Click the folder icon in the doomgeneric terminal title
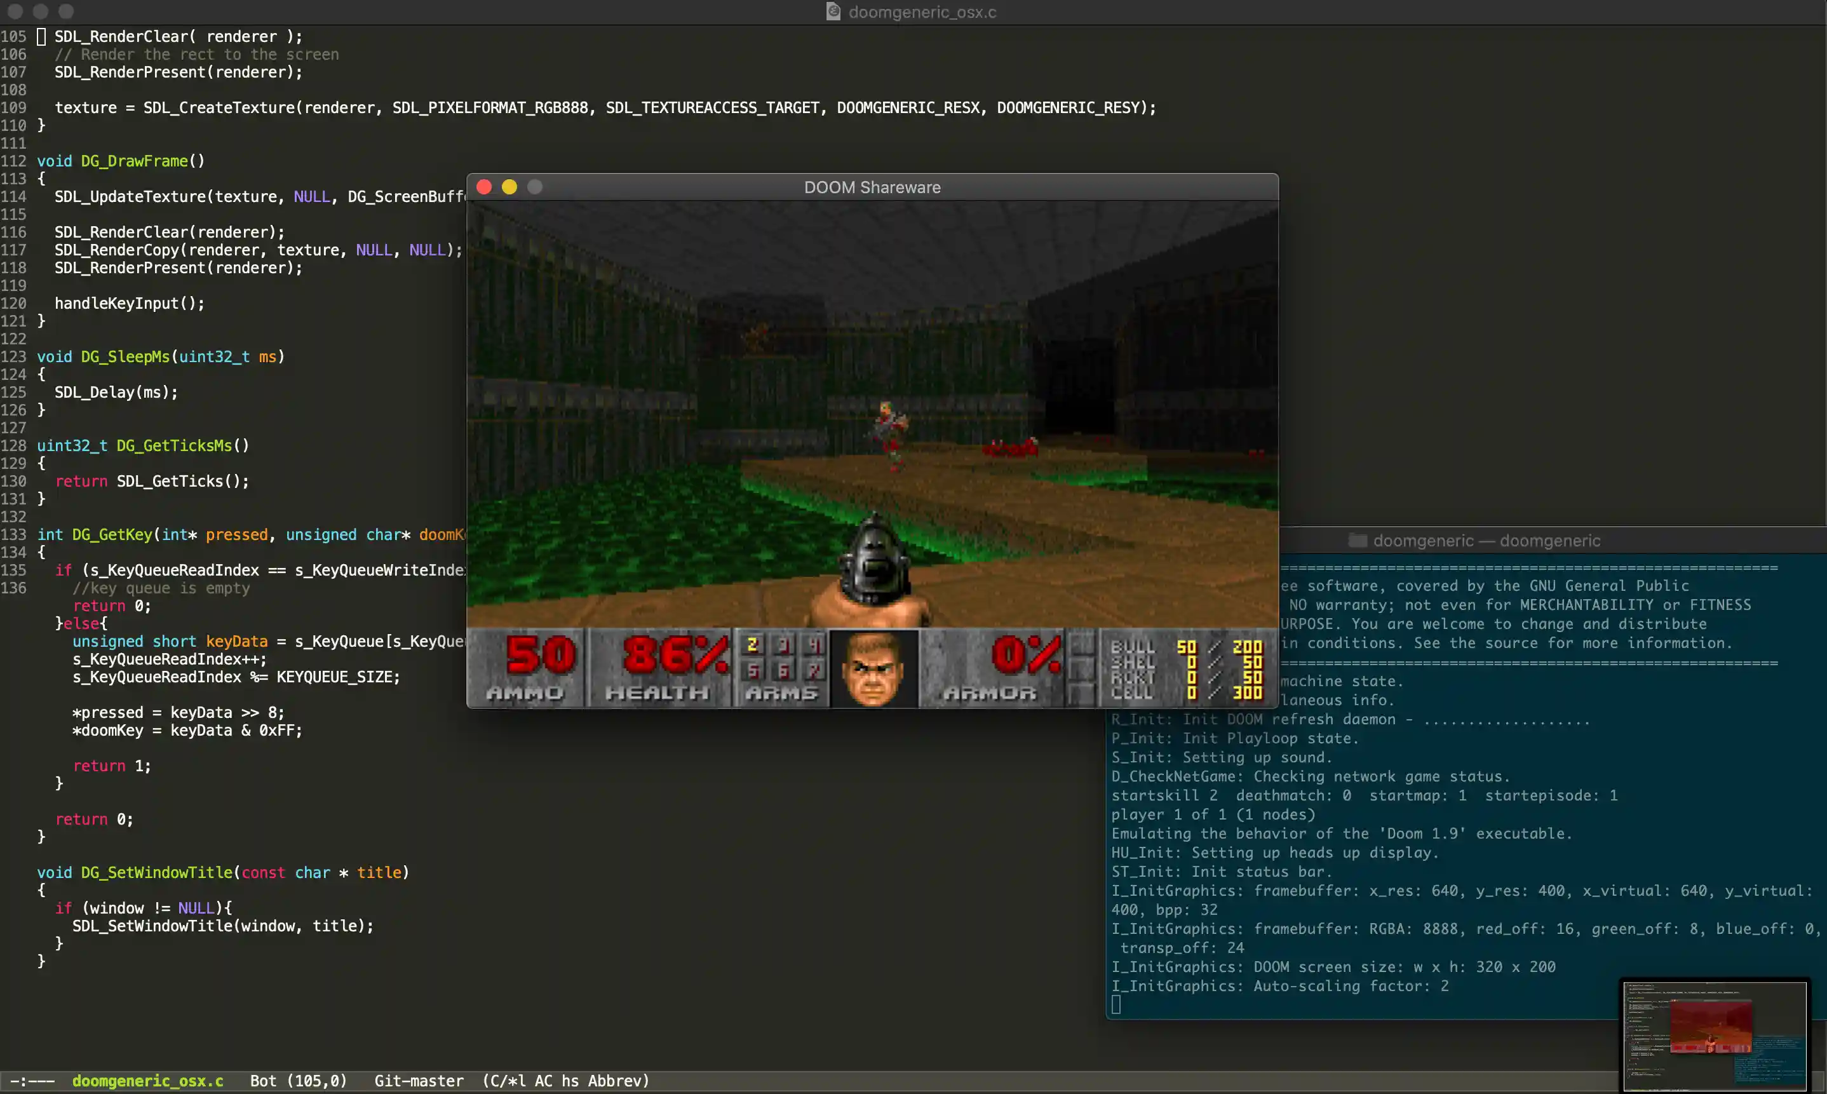Viewport: 1827px width, 1094px height. click(x=1358, y=541)
